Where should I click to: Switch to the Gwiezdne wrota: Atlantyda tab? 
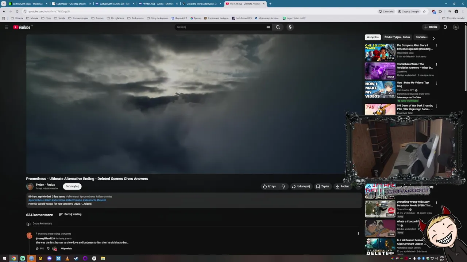click(x=201, y=4)
